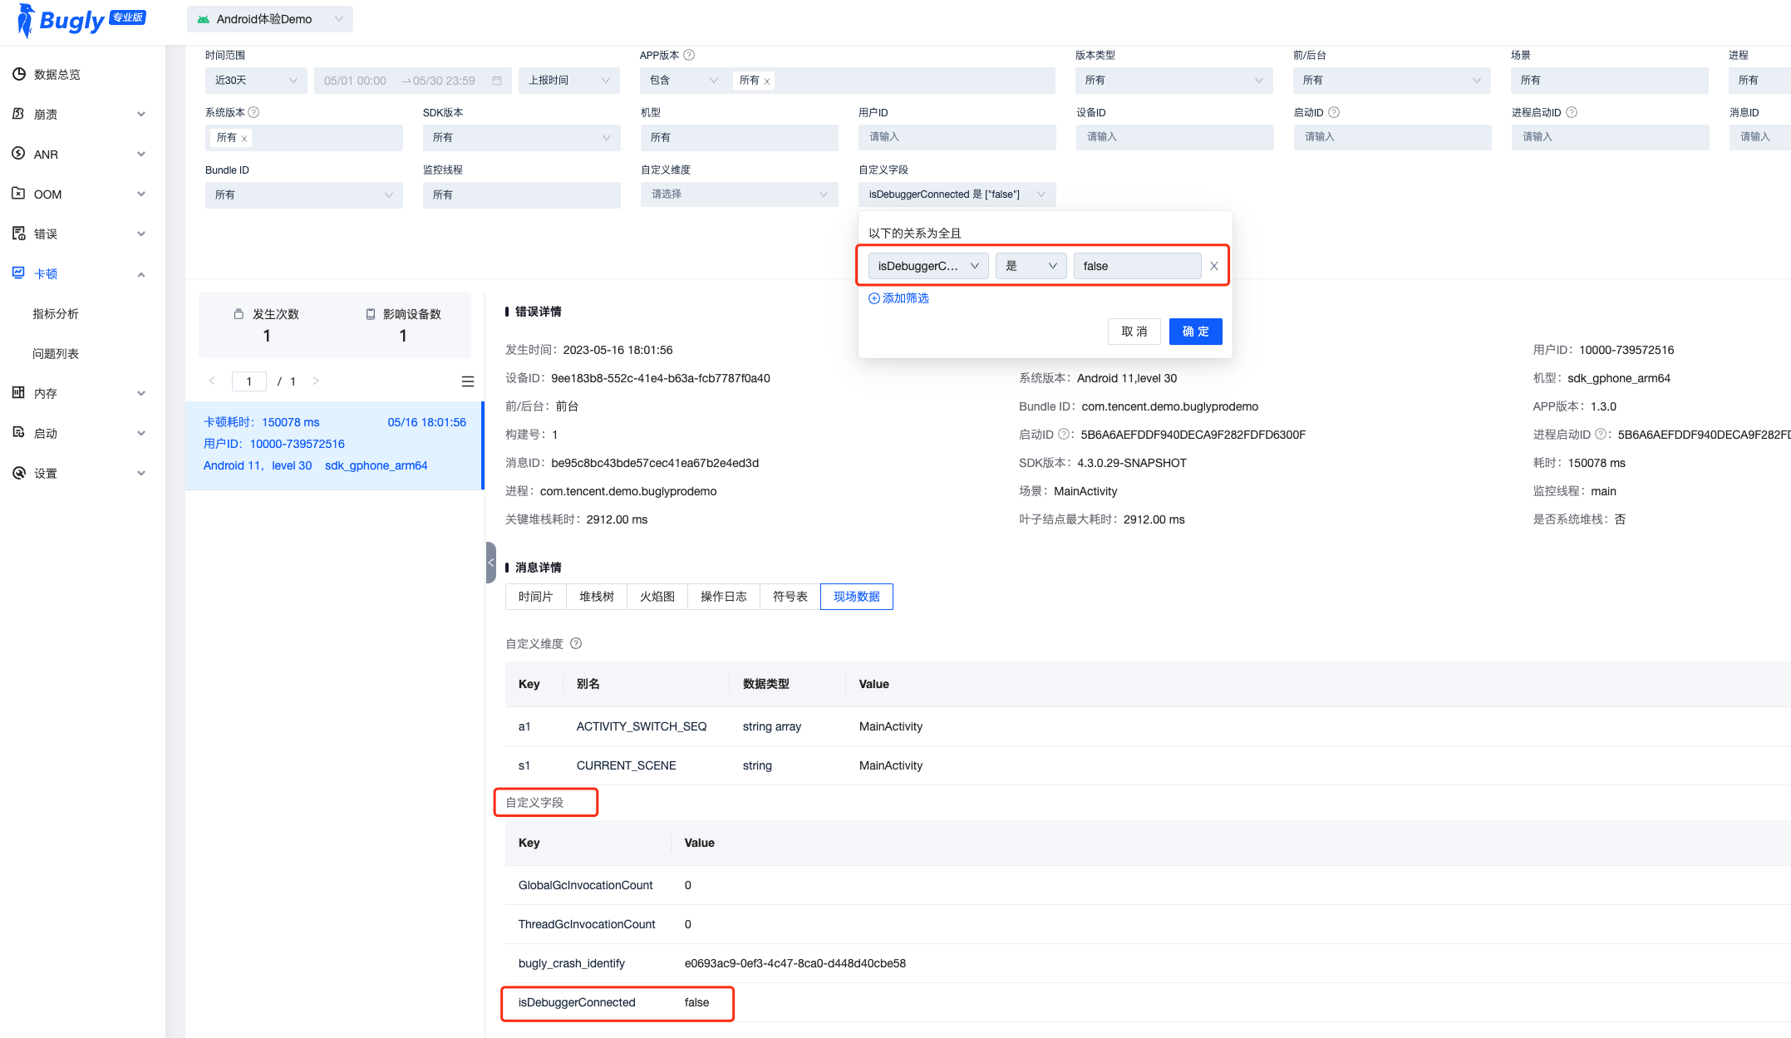Click the Android robot icon beside Android体验Demo
The height and width of the screenshot is (1038, 1791).
point(203,19)
